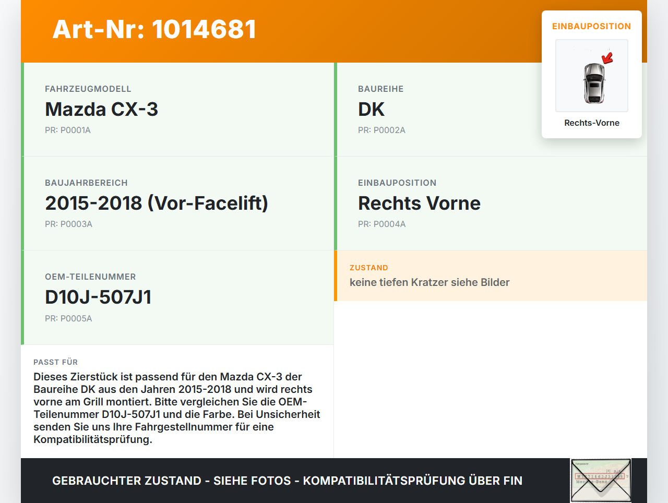668x503 pixels.
Task: Click the Art-Nr: 1014681 heading
Action: (x=154, y=29)
